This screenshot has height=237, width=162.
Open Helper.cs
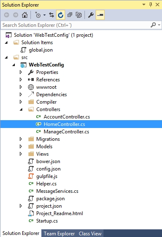click(46, 184)
